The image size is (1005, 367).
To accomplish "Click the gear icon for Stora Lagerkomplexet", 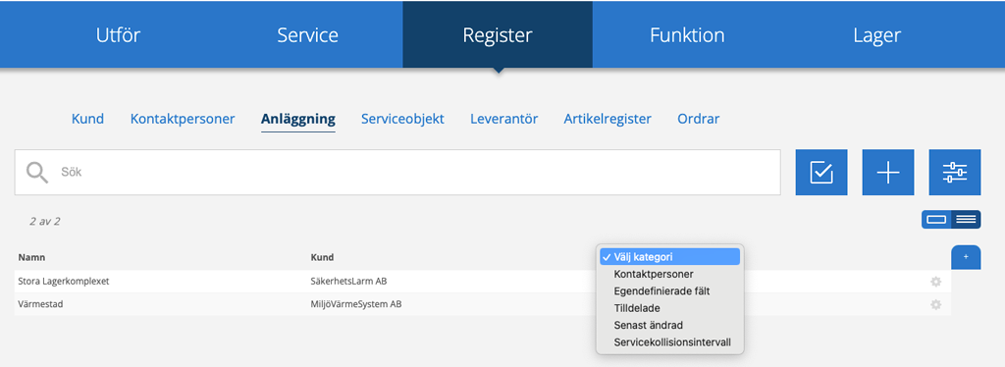I will pos(935,282).
